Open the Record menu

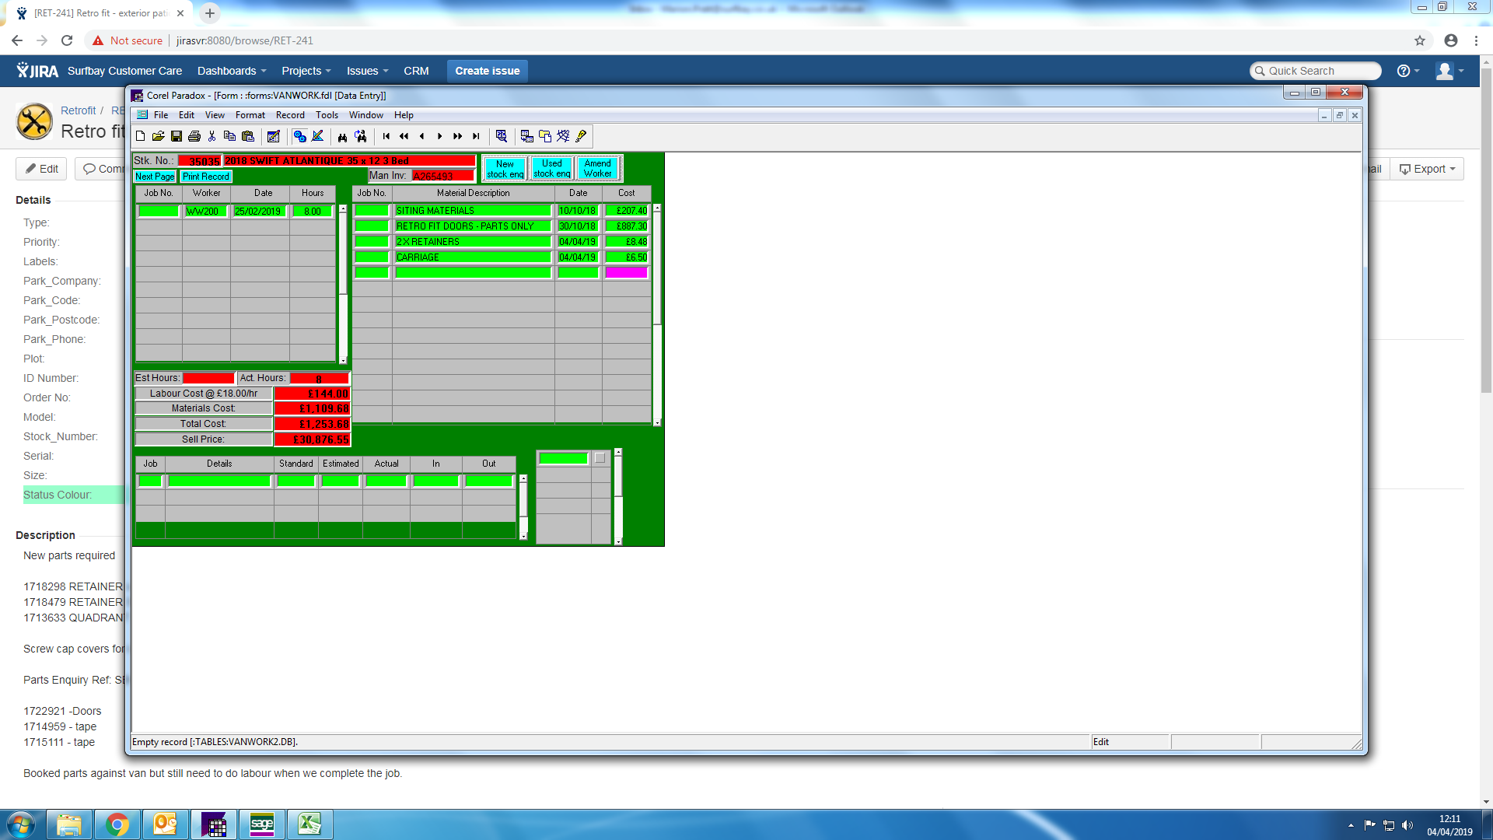(x=290, y=115)
